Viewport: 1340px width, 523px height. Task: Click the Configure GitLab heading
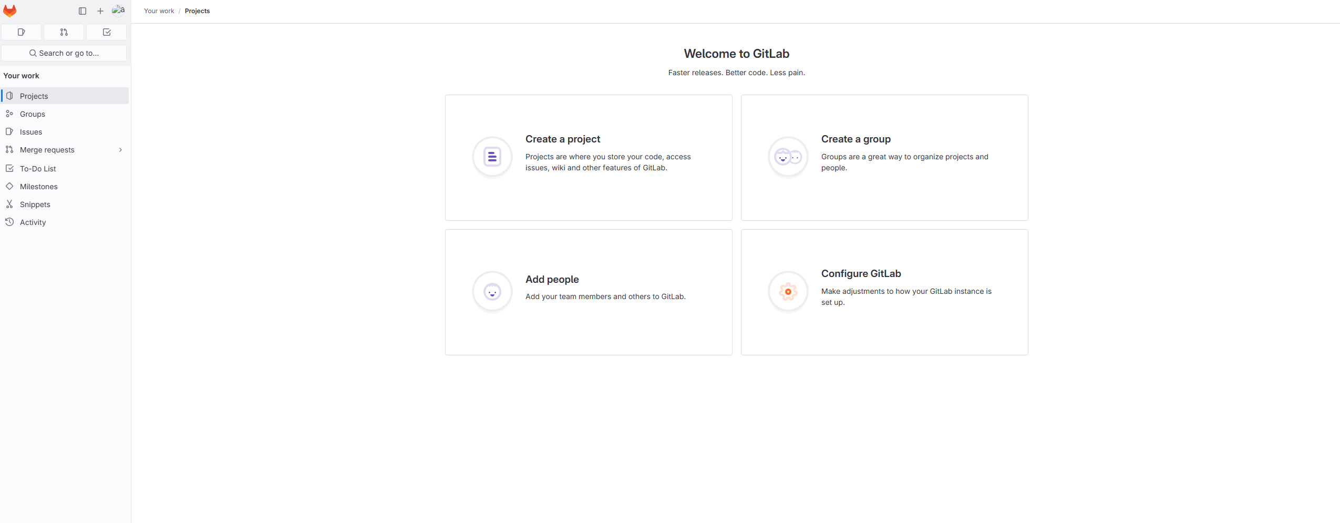tap(861, 273)
